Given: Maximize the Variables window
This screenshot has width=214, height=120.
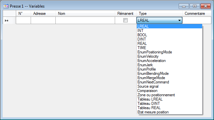Looking at the screenshot, I should [195, 6].
